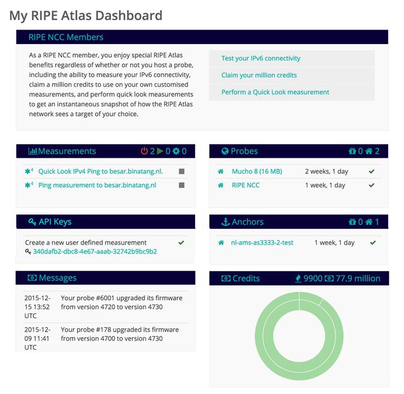Open Claim your million credits link
Image resolution: width=404 pixels, height=394 pixels.
click(x=259, y=75)
